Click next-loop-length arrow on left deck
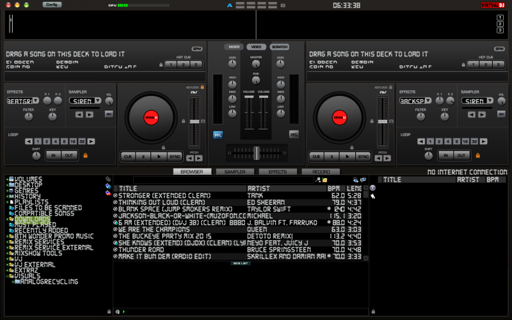 pyautogui.click(x=91, y=141)
